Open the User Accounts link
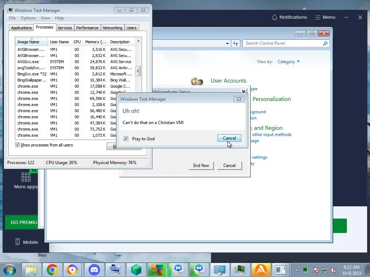This screenshot has height=277, width=370. click(x=228, y=80)
